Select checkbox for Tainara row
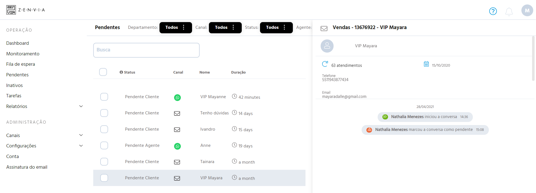 point(104,162)
